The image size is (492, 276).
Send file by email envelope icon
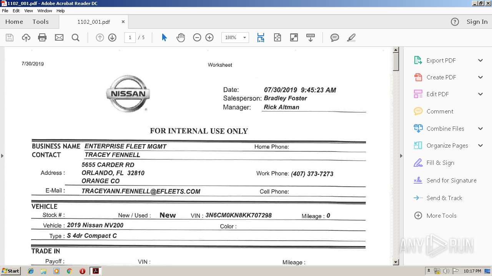(x=59, y=38)
